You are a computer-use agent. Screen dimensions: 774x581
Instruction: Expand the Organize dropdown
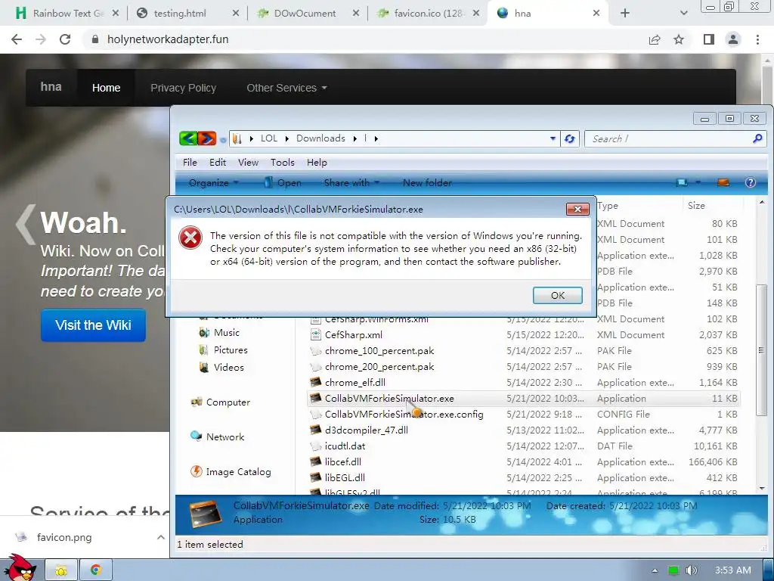pyautogui.click(x=213, y=183)
